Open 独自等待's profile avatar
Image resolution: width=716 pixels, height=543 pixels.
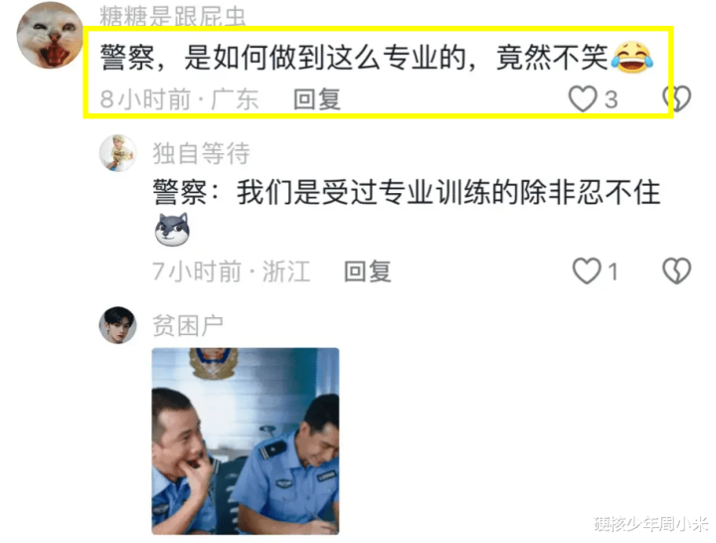point(117,153)
